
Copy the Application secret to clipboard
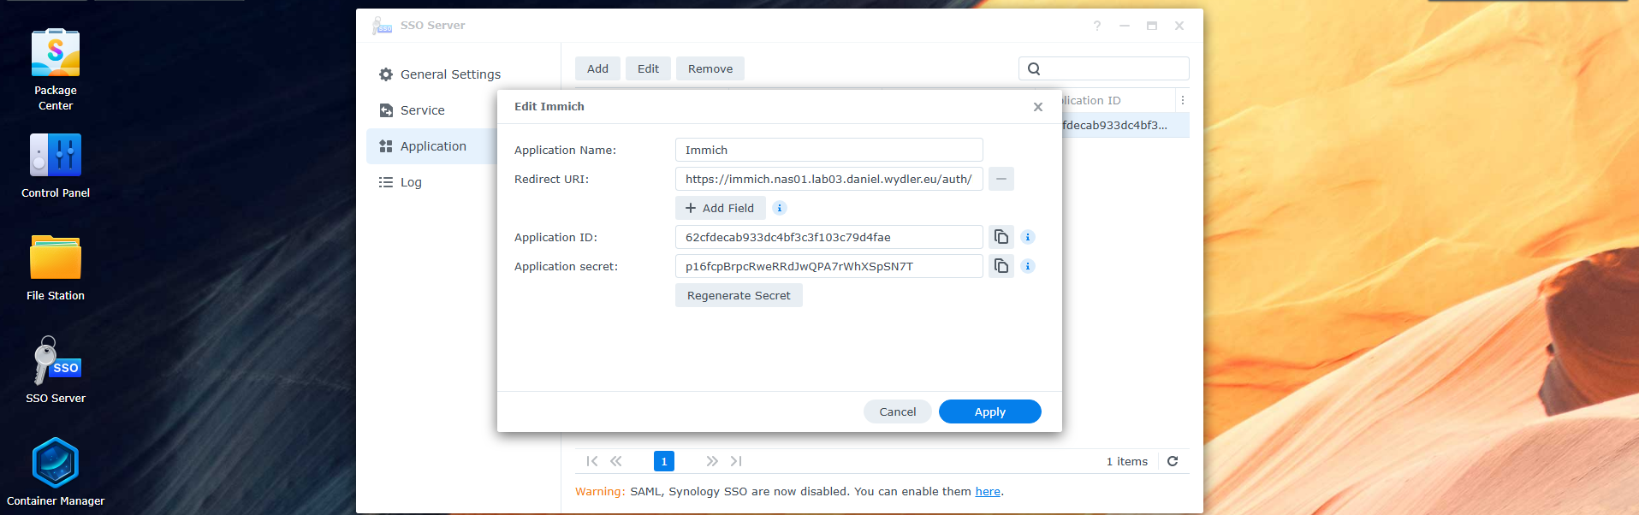pos(1001,266)
